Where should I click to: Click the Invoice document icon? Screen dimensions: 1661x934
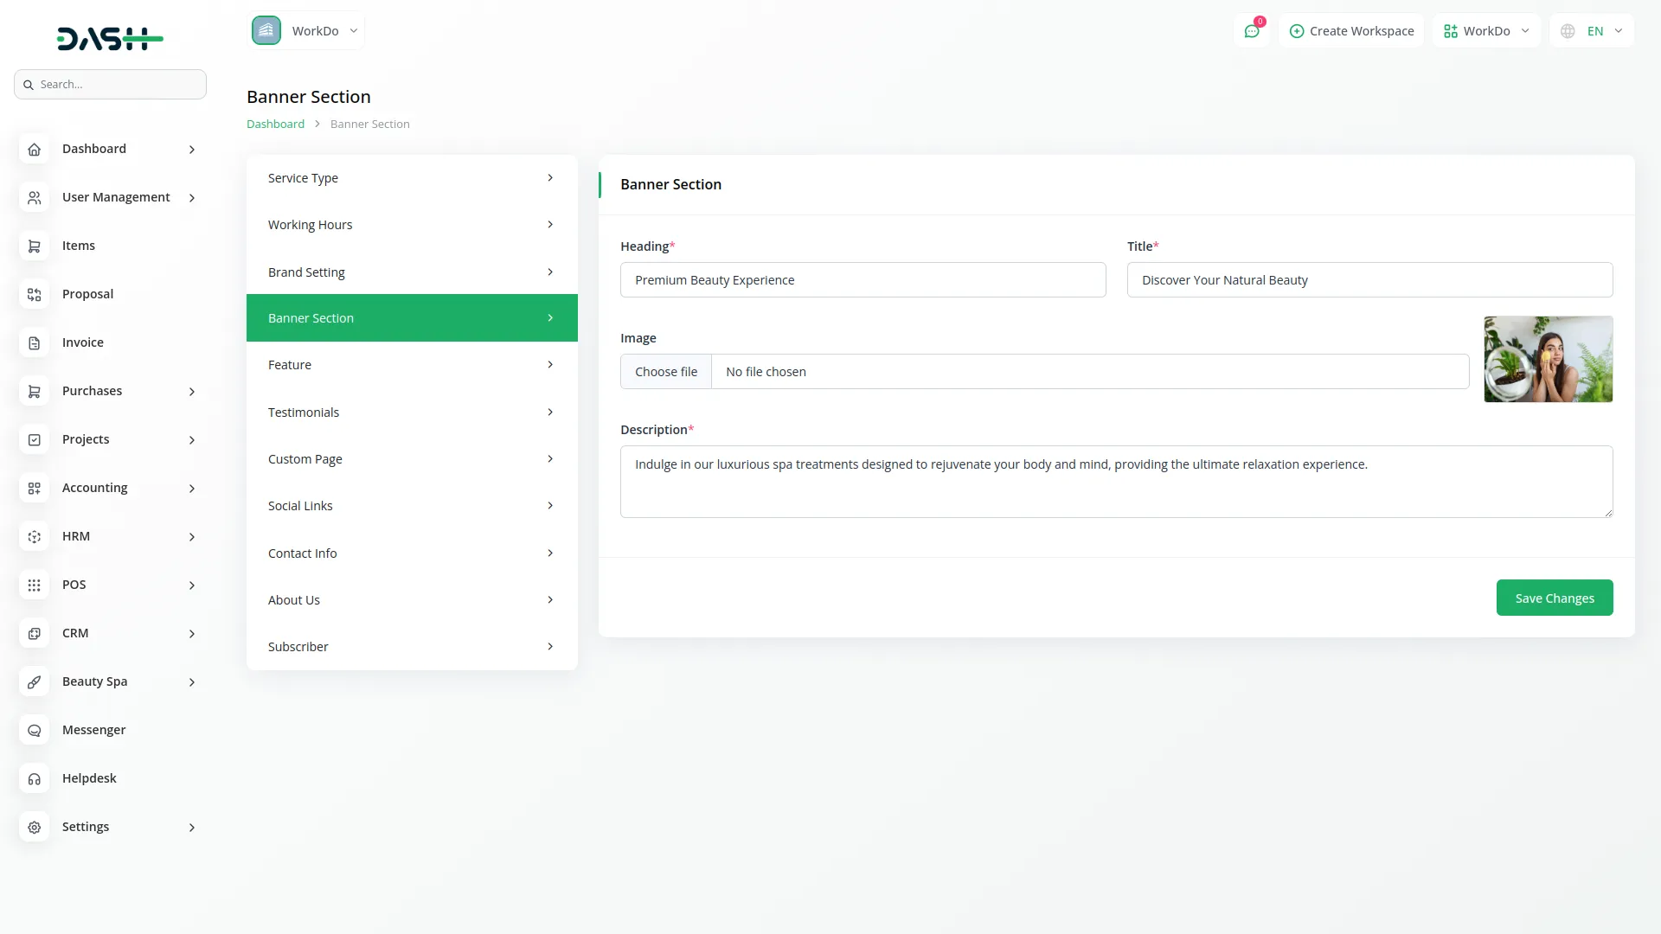[34, 343]
